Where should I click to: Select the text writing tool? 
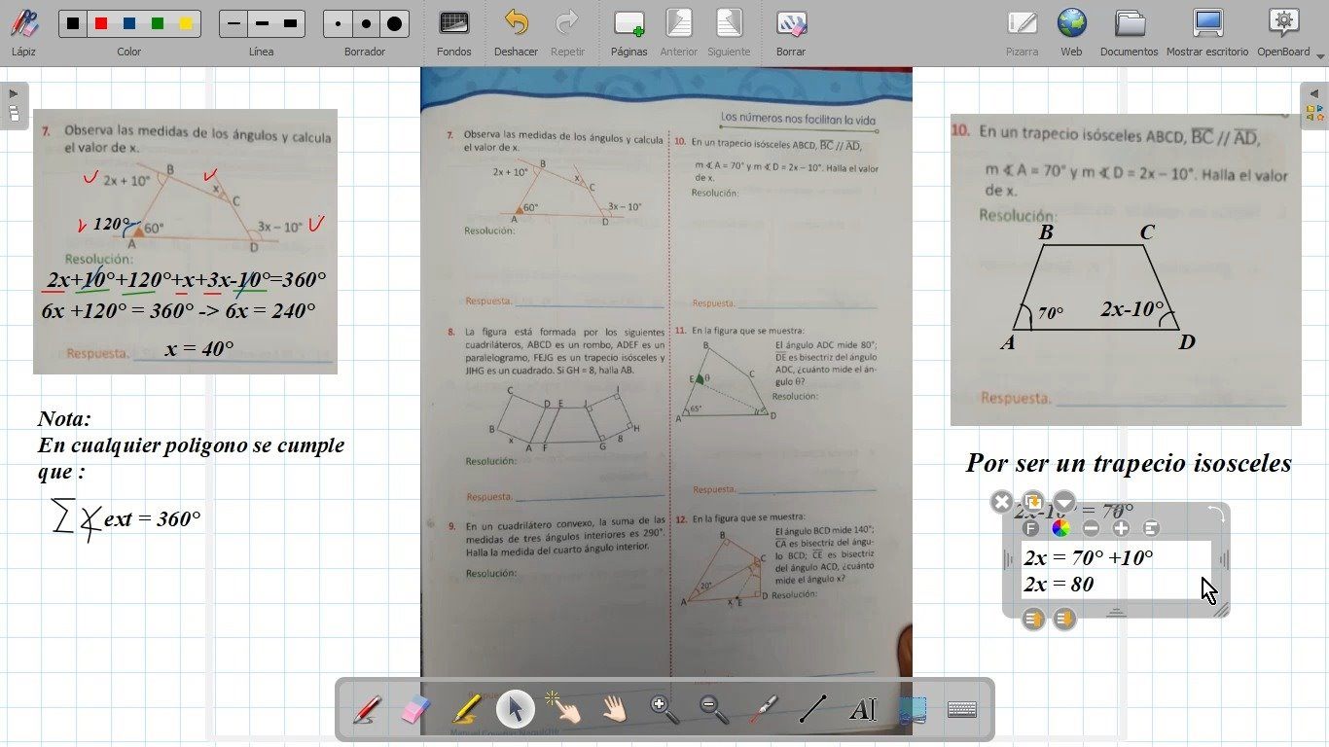click(863, 709)
